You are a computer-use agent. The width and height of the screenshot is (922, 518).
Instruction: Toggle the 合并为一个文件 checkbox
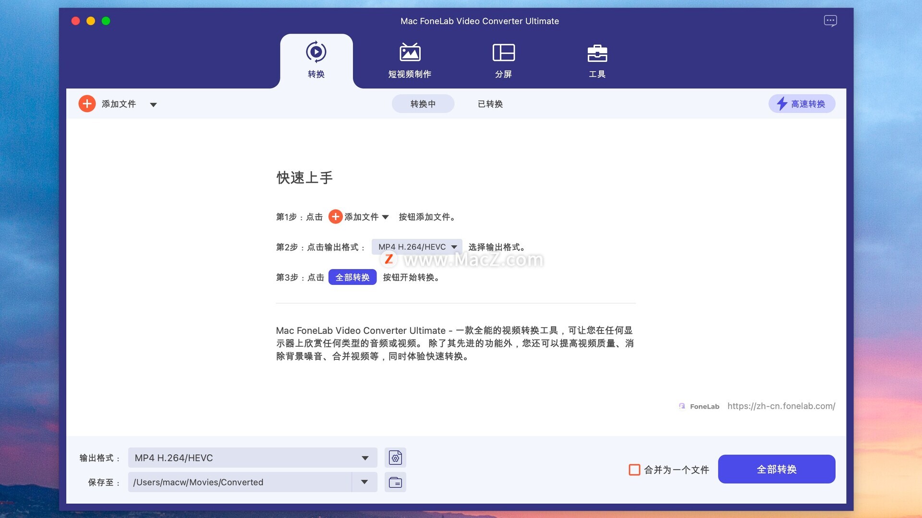(x=634, y=470)
